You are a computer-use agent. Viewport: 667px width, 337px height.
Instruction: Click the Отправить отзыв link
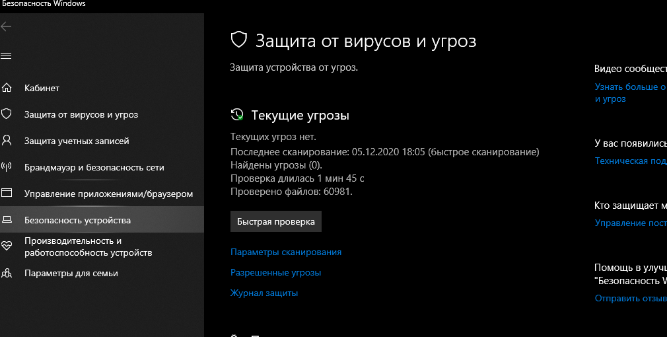pyautogui.click(x=631, y=298)
